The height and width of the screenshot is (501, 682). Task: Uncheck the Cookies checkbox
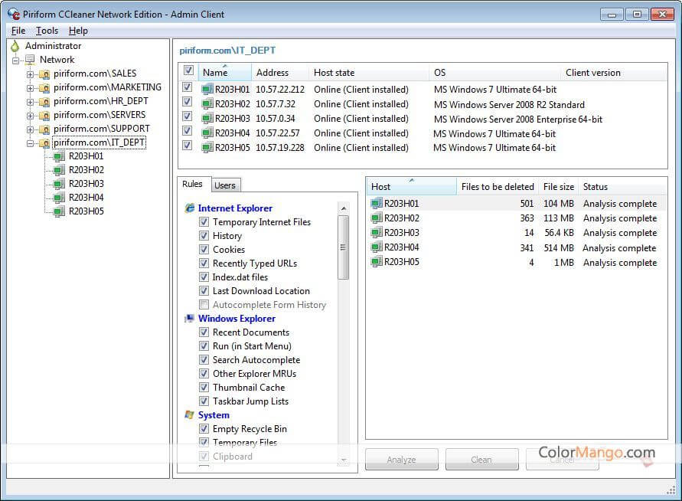pyautogui.click(x=204, y=250)
